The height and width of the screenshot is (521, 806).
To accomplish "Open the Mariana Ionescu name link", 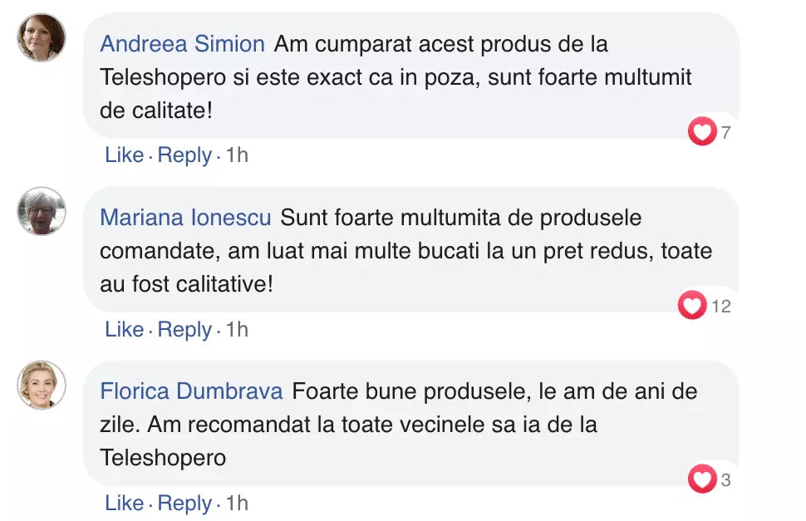I will tap(185, 218).
